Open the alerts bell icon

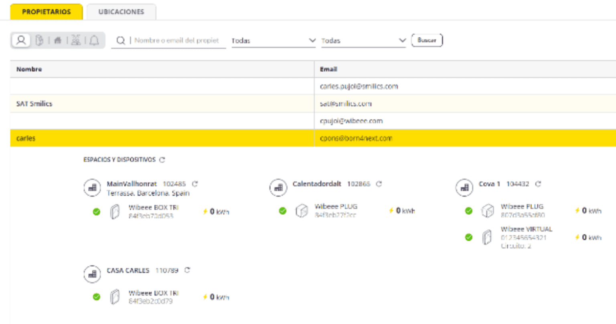click(94, 40)
